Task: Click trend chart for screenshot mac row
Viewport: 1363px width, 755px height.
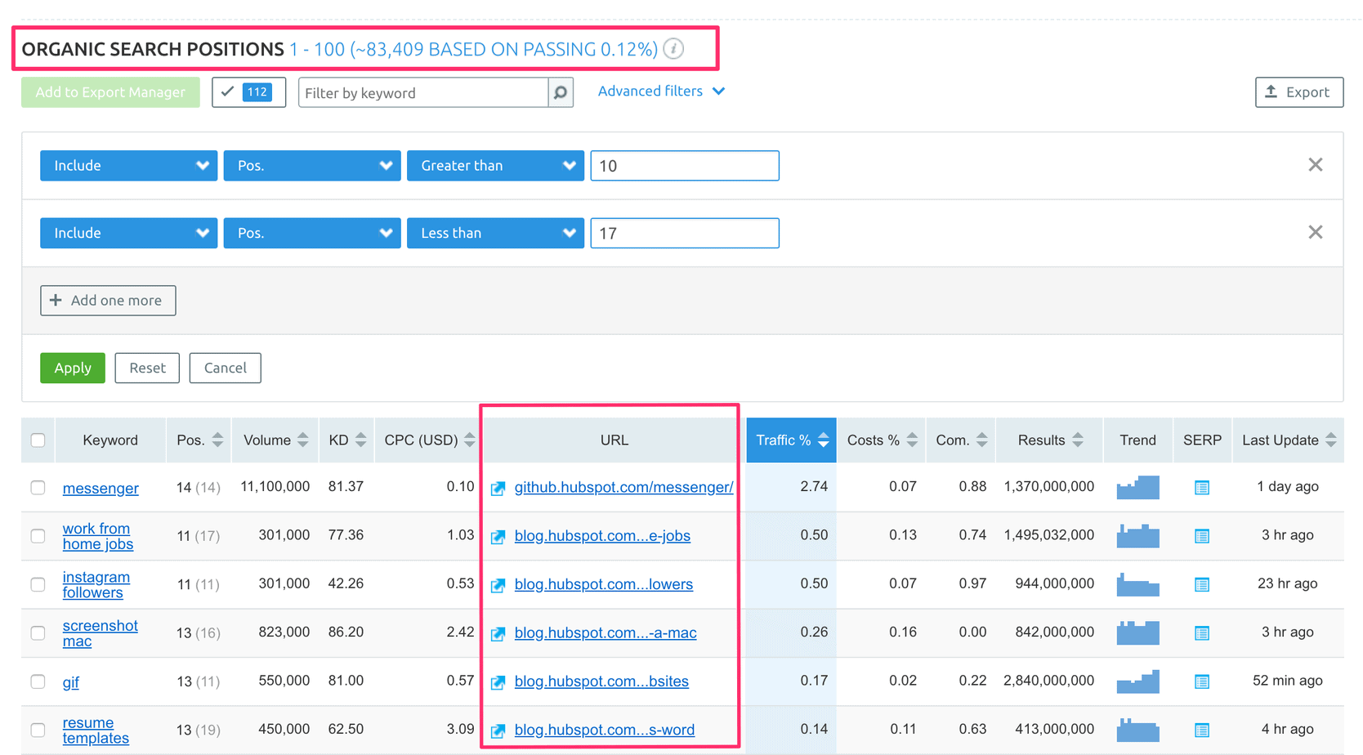Action: [1138, 632]
